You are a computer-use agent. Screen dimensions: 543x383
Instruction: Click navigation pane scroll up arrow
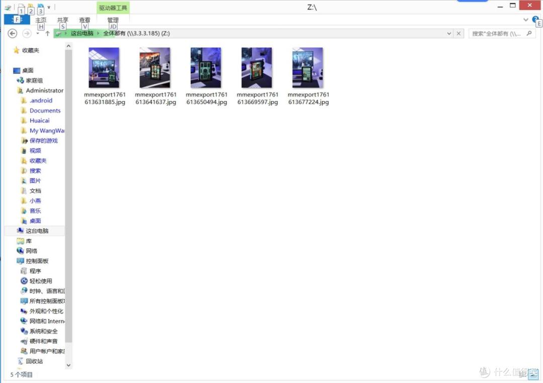click(x=68, y=46)
